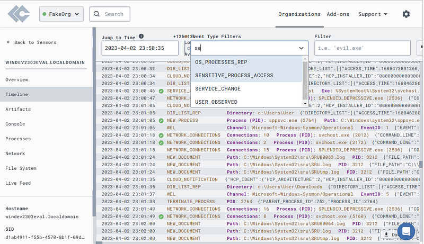Open the File System sidebar page
The width and height of the screenshot is (424, 244).
46,168
